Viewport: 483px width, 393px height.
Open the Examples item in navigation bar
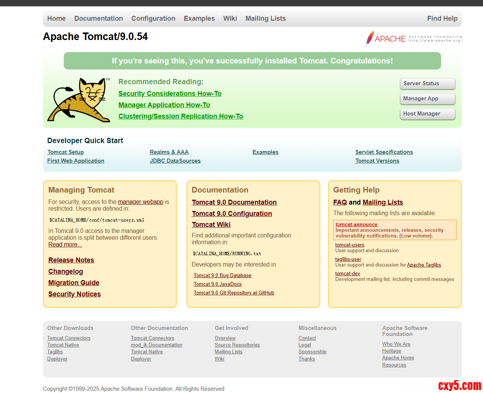click(199, 18)
